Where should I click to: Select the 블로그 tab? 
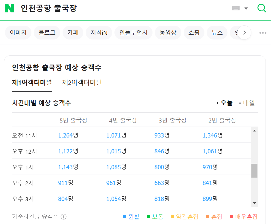tap(47, 33)
